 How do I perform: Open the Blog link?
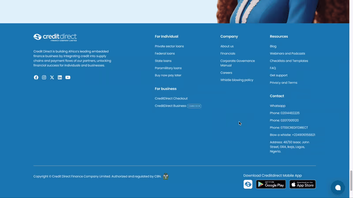[x=273, y=46]
